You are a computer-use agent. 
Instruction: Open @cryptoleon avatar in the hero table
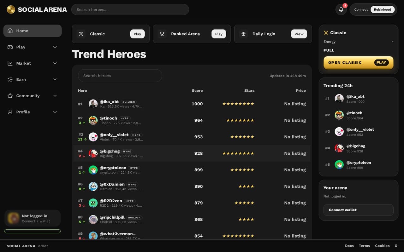(x=93, y=170)
